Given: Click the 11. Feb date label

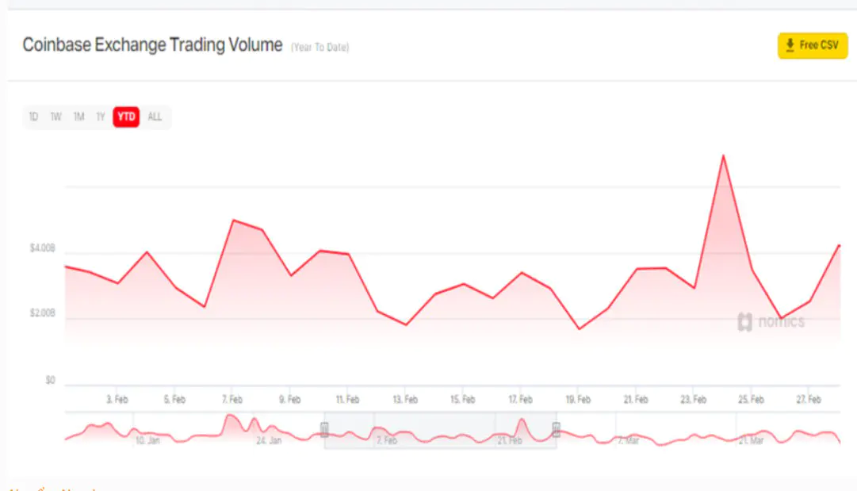Looking at the screenshot, I should pyautogui.click(x=347, y=400).
